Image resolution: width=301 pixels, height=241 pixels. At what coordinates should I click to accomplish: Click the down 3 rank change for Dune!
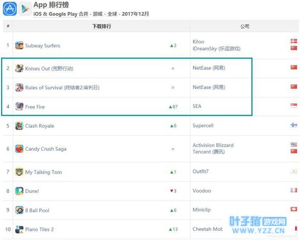point(173,191)
